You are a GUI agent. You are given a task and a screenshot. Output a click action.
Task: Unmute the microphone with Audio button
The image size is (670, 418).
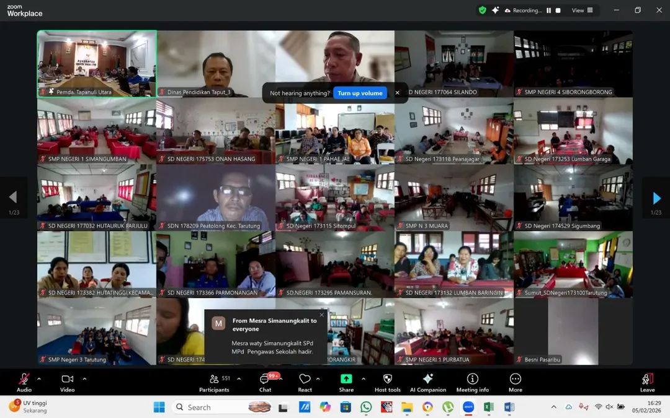pos(24,379)
